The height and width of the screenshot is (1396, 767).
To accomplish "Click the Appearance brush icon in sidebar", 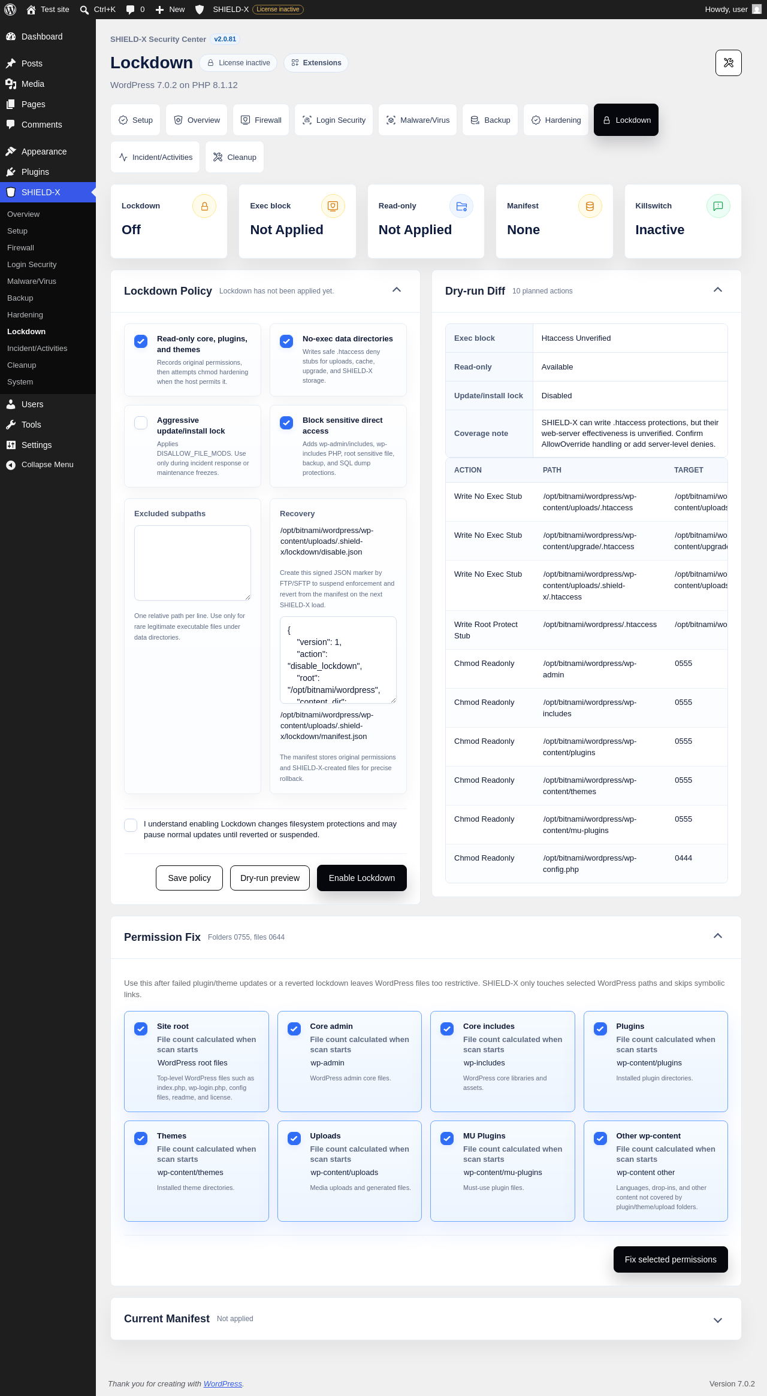I will point(11,152).
